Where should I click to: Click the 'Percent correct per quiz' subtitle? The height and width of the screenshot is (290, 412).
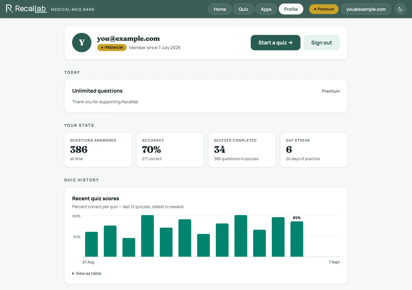128,207
